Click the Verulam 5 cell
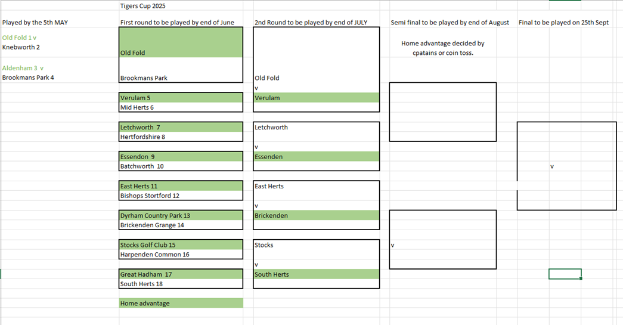623x325 pixels. (x=181, y=98)
